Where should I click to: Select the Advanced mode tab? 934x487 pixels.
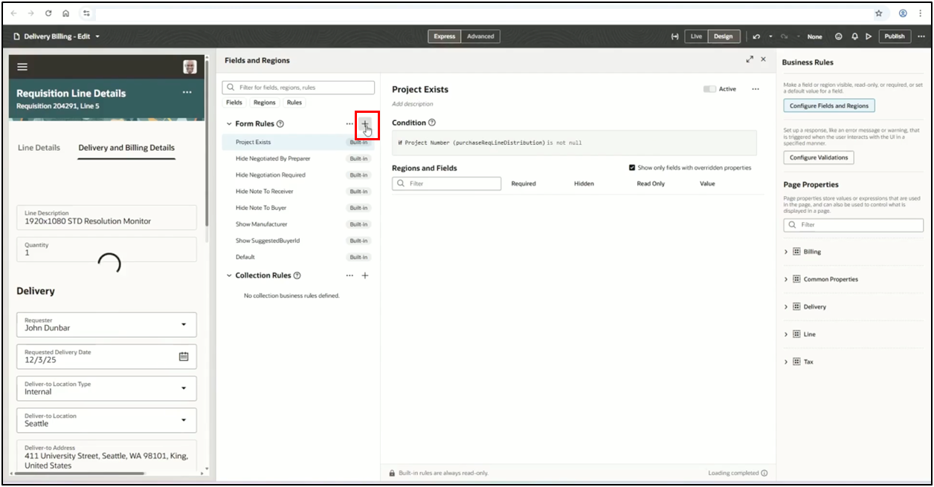pos(480,36)
